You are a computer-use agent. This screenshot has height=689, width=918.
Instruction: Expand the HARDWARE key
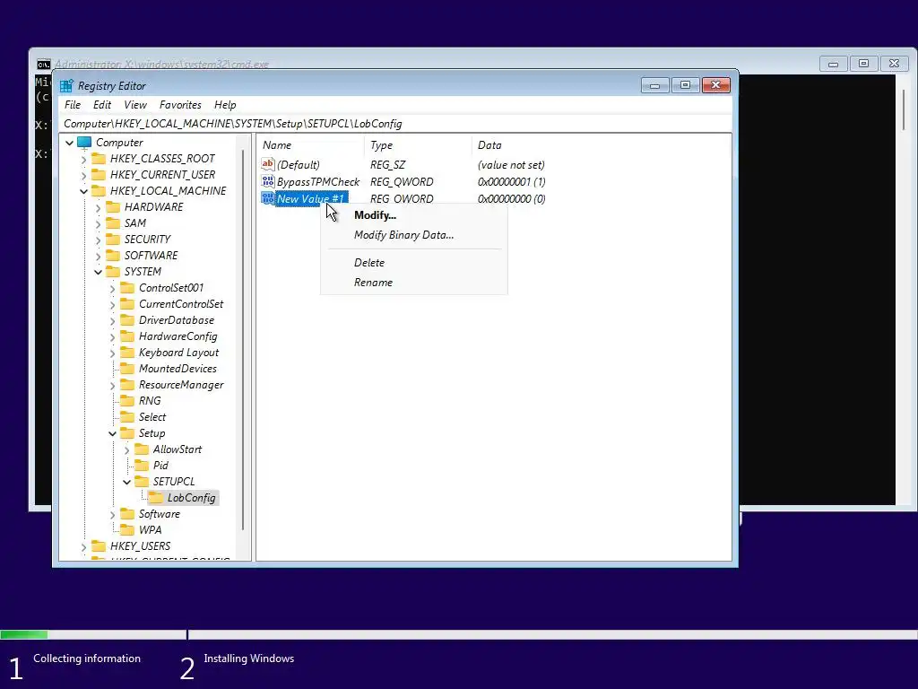tap(98, 207)
